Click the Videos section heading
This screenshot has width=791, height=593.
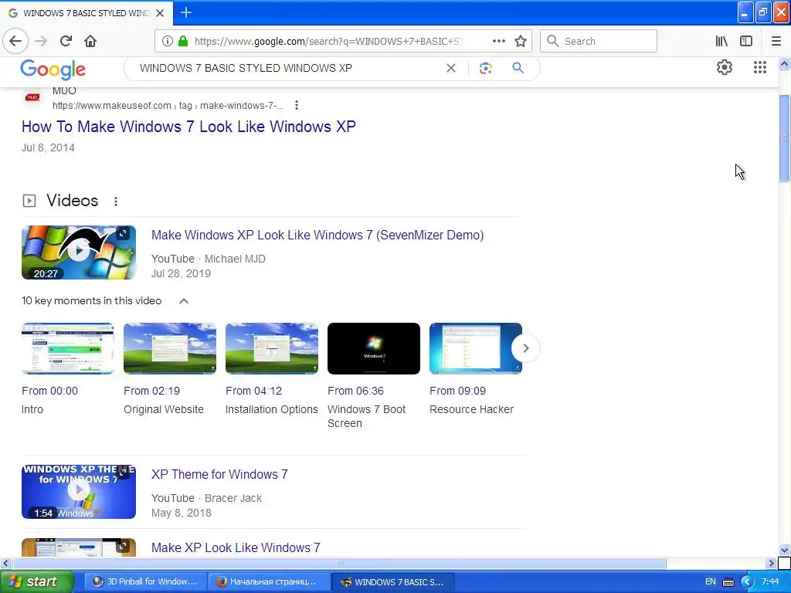pyautogui.click(x=72, y=201)
